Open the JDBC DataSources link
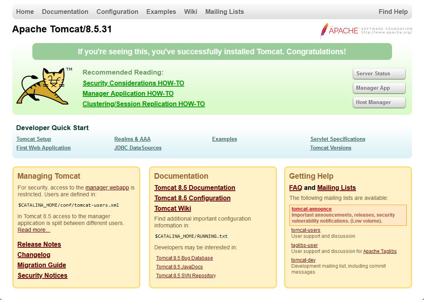 pos(138,148)
